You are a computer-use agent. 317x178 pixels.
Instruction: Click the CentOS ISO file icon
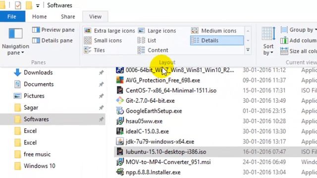click(x=120, y=90)
